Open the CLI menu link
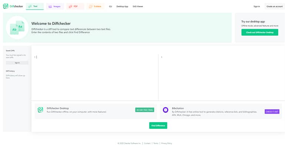 [x=111, y=6]
